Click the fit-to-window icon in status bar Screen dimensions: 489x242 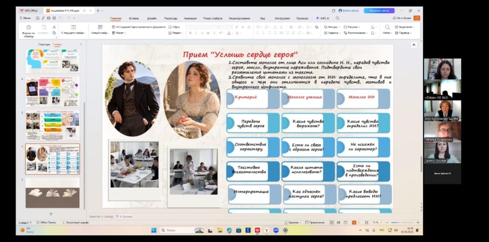[x=367, y=222]
